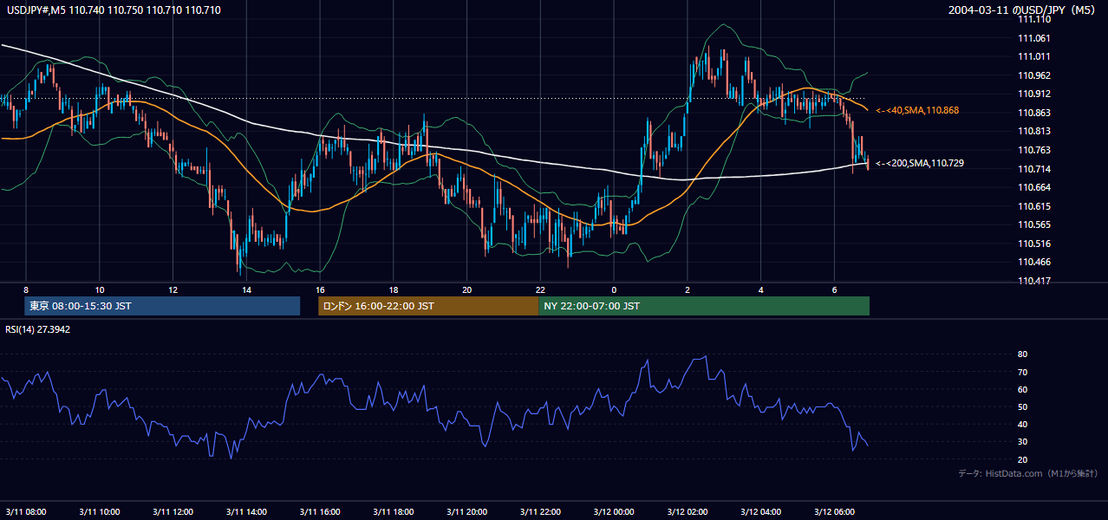The width and height of the screenshot is (1108, 520).
Task: Click the 3/11 12:00 bottom time label
Action: [173, 512]
